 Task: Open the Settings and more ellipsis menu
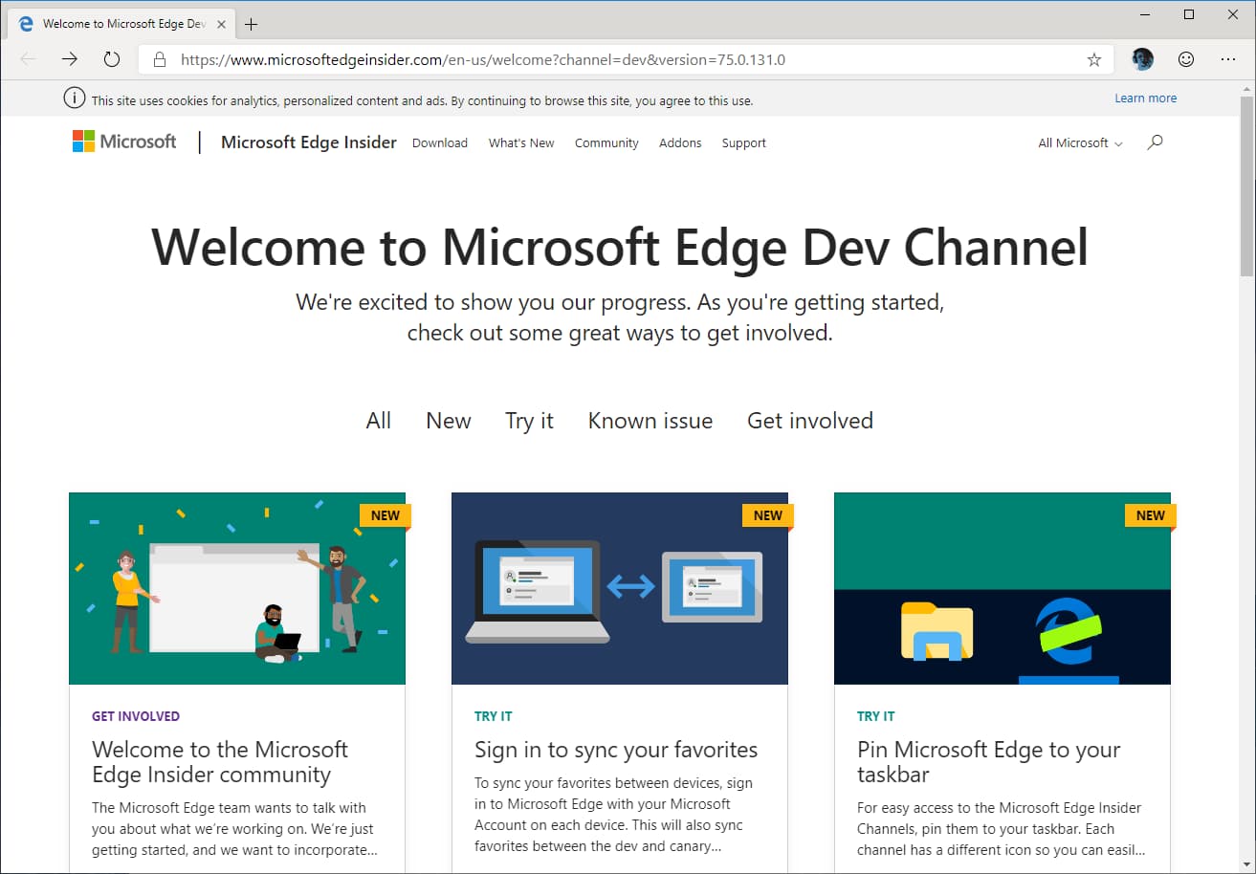[x=1229, y=59]
